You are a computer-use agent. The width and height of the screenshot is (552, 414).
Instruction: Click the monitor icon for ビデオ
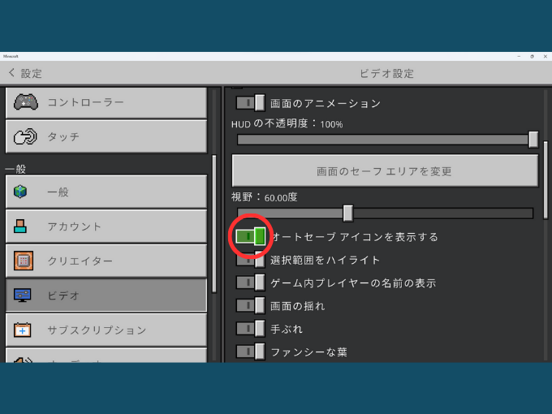pyautogui.click(x=22, y=295)
